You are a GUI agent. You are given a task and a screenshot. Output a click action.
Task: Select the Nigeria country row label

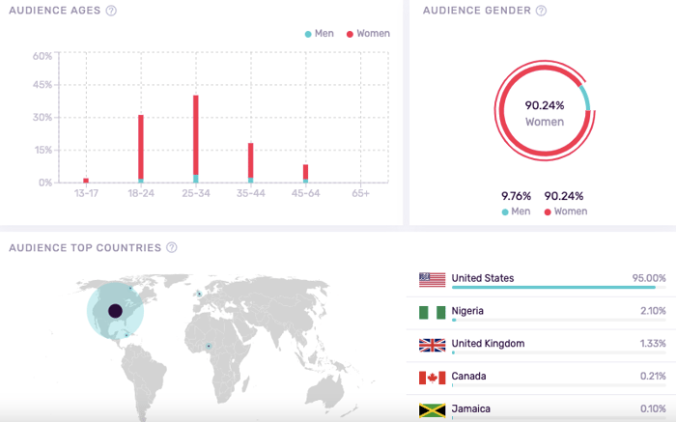467,311
